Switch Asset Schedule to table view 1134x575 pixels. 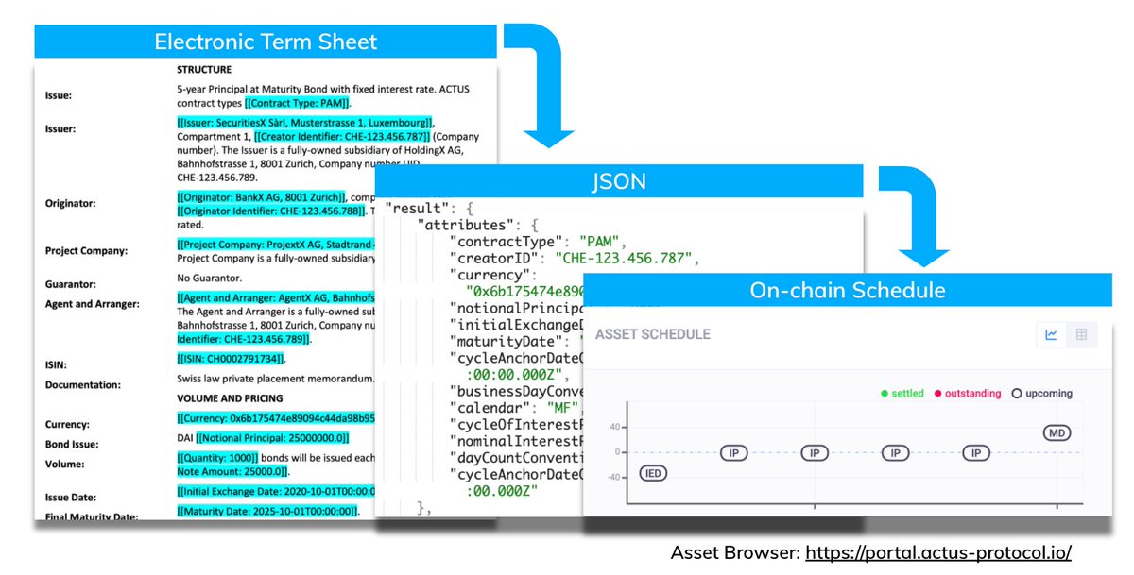tap(1081, 334)
